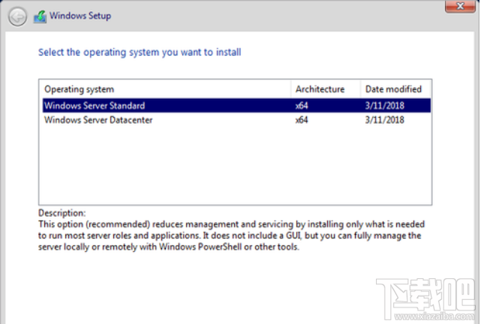Select the Windows Server Datacenter row

(236, 120)
